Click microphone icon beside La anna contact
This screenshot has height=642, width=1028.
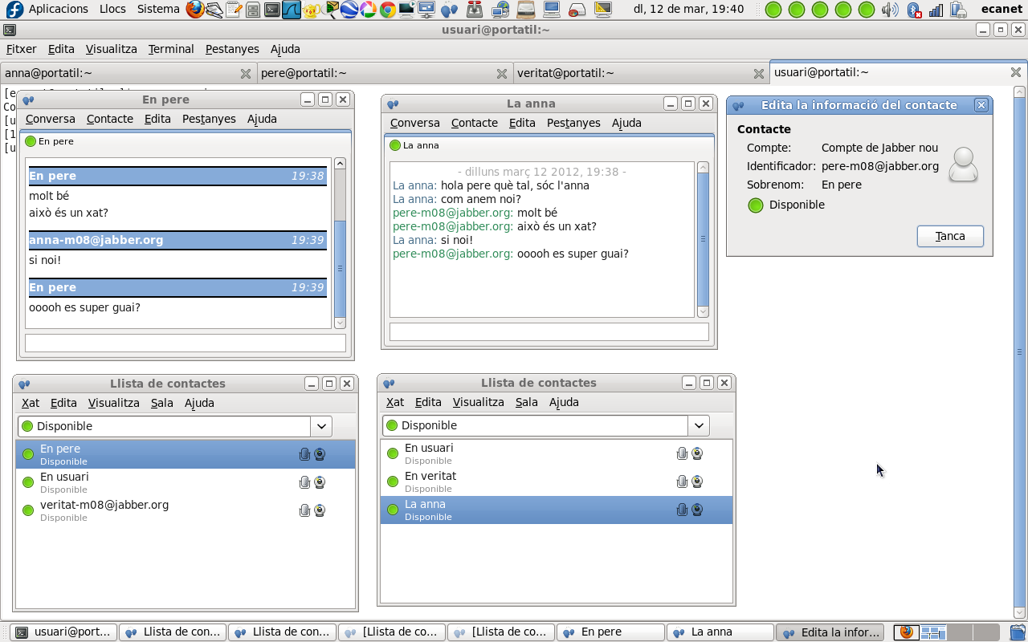[x=682, y=510]
